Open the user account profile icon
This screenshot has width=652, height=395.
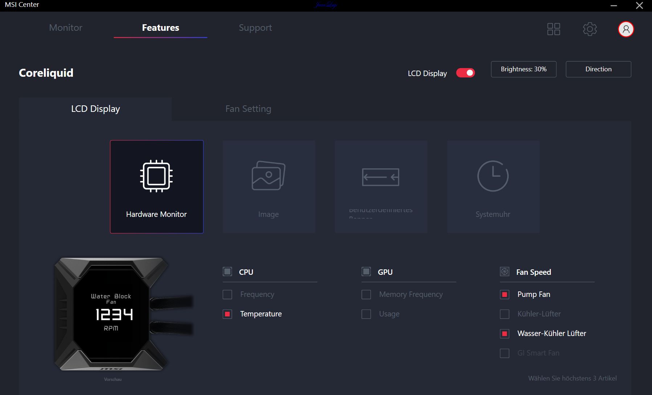626,29
